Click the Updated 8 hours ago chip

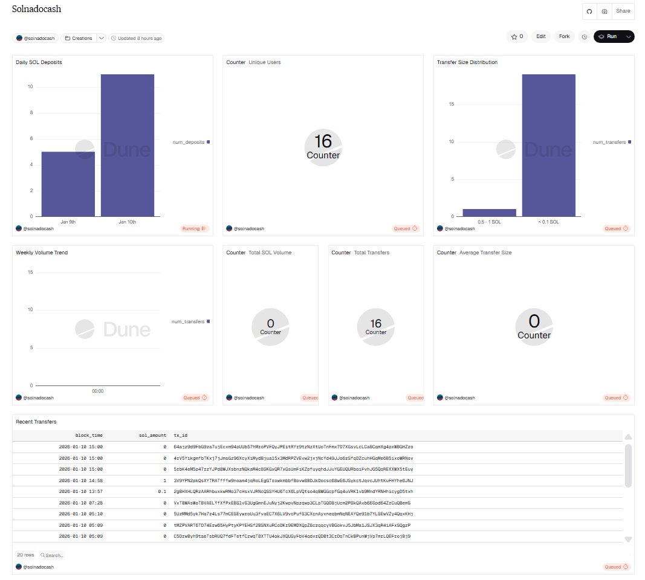[136, 38]
